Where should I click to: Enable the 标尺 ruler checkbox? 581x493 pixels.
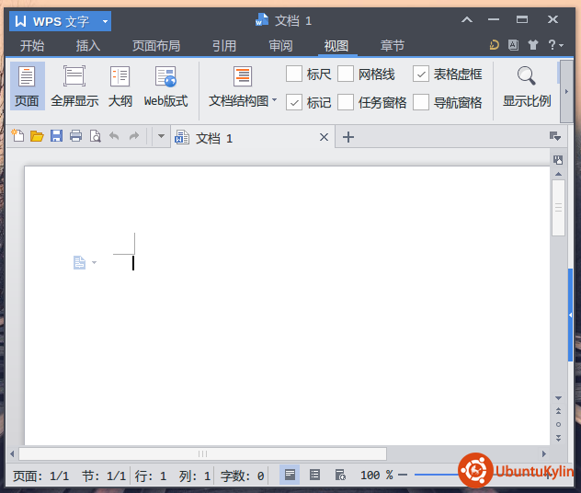click(294, 74)
